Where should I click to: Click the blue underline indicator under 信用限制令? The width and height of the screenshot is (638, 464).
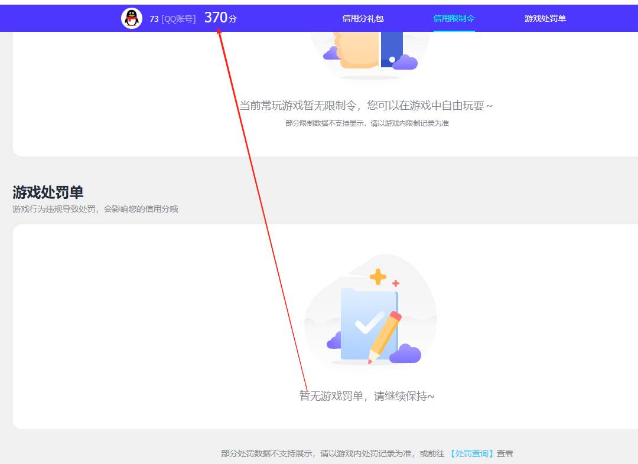tap(454, 30)
